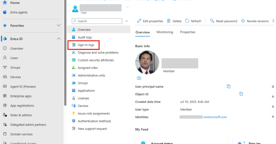Click the left navigation scrollbar

65,53
